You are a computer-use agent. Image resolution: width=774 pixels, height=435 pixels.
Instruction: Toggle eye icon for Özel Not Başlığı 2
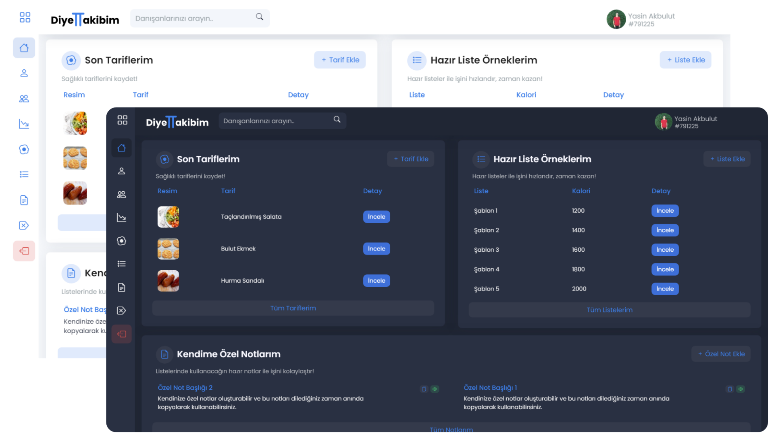[435, 389]
